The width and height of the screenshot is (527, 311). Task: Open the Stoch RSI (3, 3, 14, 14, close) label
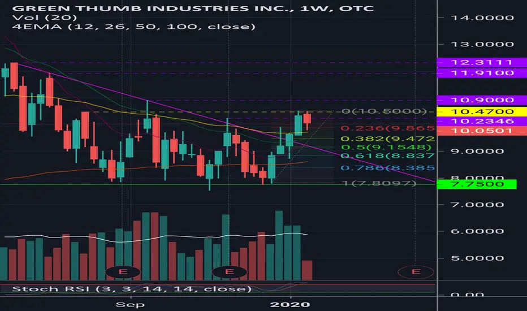pos(132,289)
